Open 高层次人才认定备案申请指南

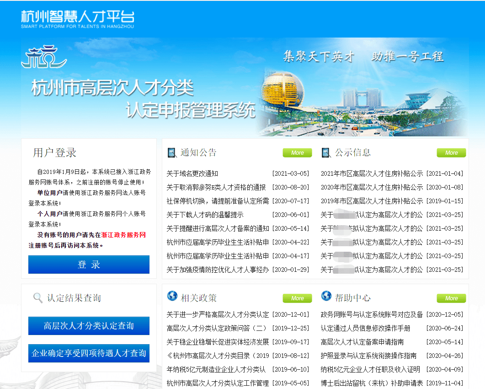pyautogui.click(x=362, y=342)
